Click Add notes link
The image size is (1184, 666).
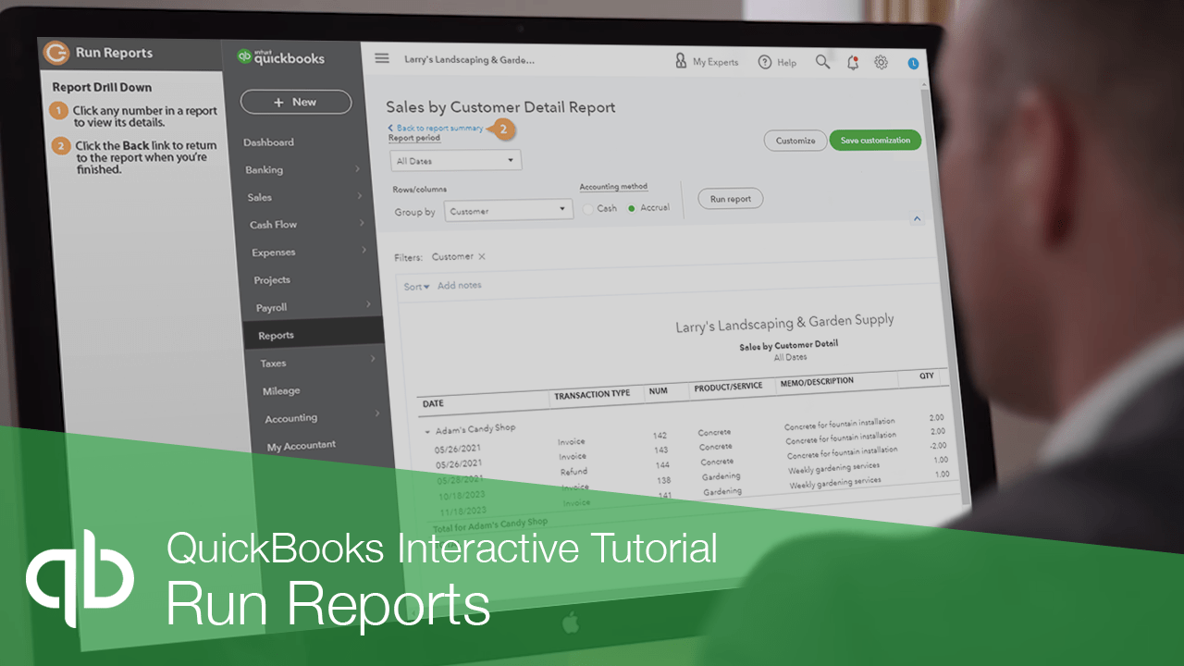[460, 286]
